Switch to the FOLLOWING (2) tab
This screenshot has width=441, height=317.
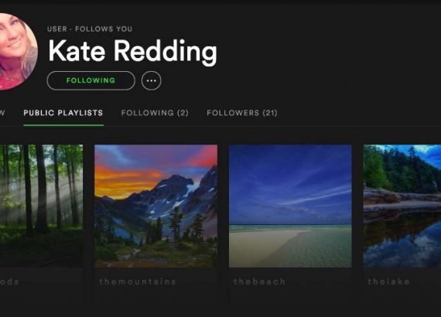(155, 113)
